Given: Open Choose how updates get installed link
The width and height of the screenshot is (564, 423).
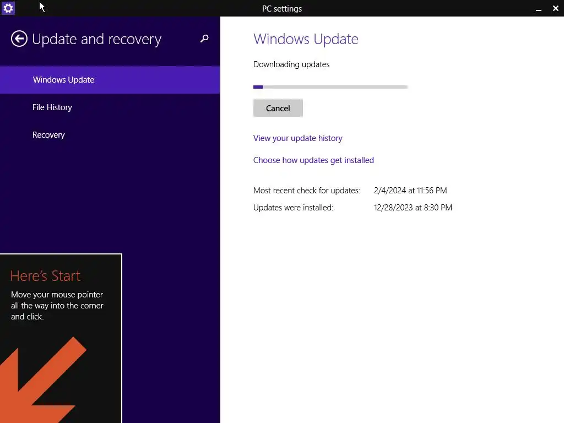Looking at the screenshot, I should click(313, 160).
